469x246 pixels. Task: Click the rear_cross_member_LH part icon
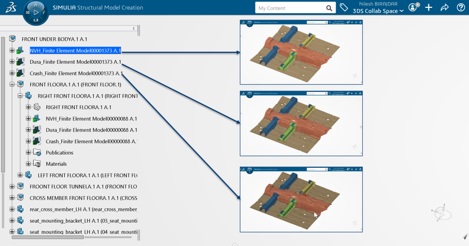pos(20,209)
